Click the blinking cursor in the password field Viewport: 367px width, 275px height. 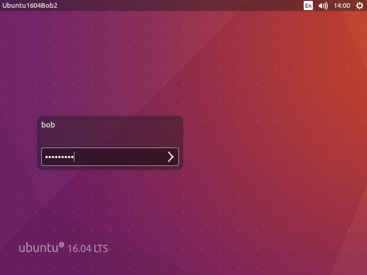pos(74,157)
